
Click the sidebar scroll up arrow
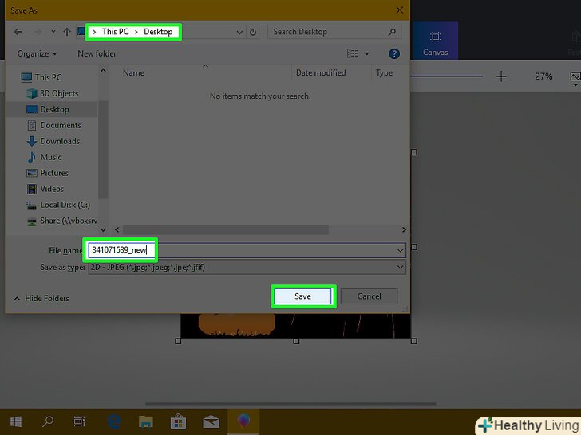104,71
